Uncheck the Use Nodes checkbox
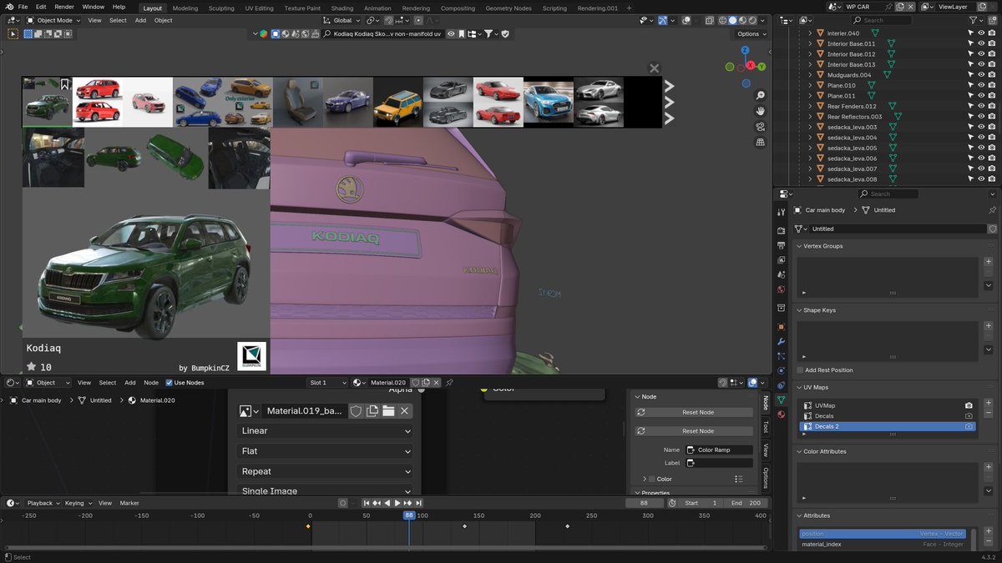This screenshot has width=1002, height=563. 170,383
